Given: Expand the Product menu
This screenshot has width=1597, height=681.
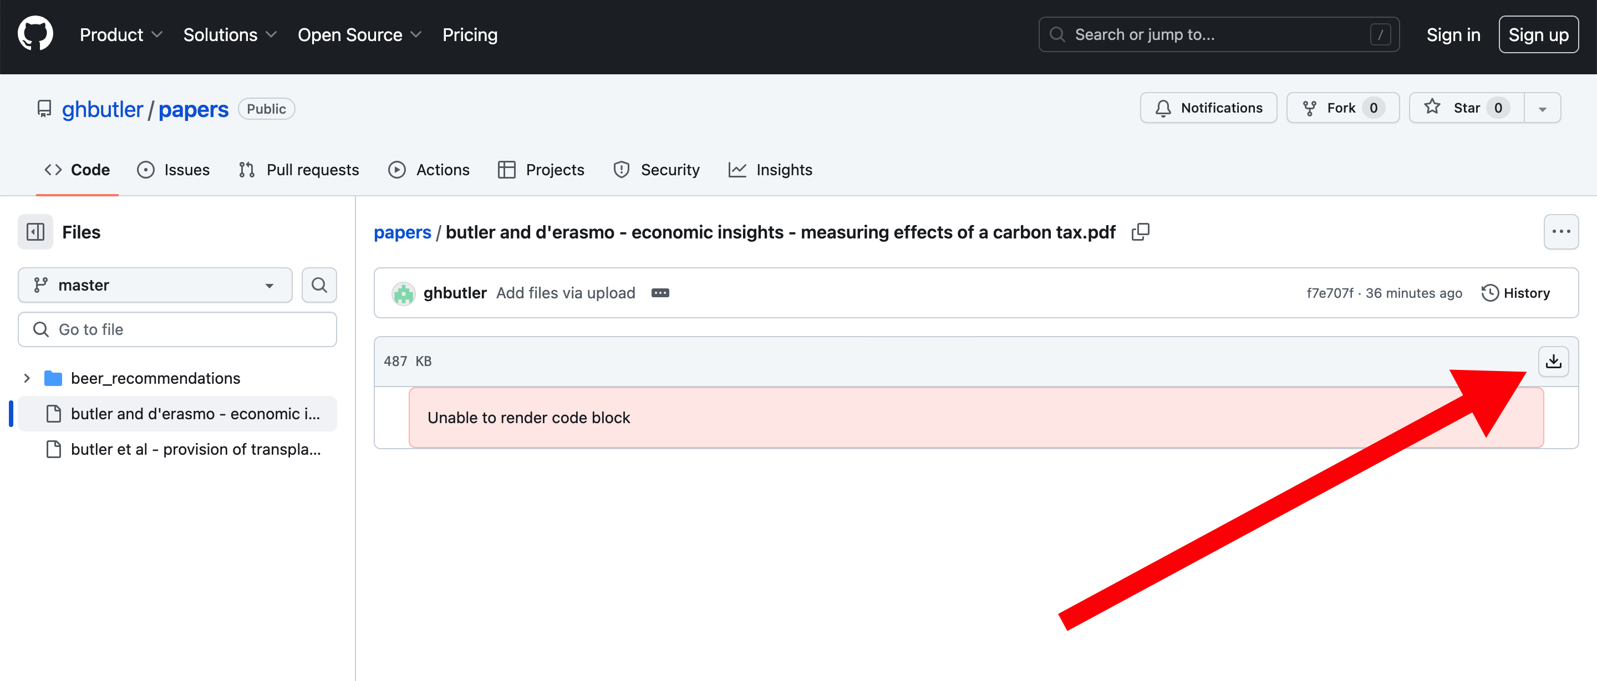Looking at the screenshot, I should tap(120, 35).
